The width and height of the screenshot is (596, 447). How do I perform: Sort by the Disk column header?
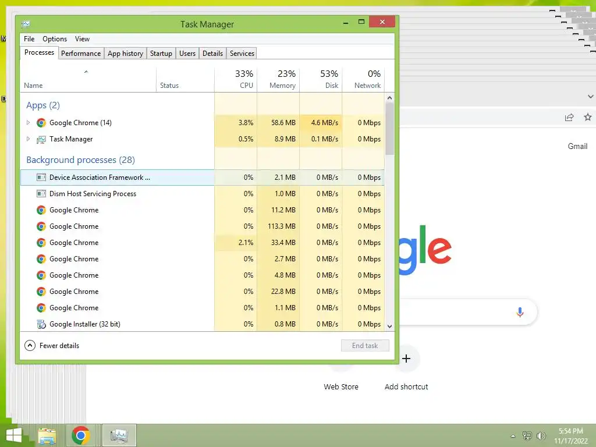tap(321, 80)
